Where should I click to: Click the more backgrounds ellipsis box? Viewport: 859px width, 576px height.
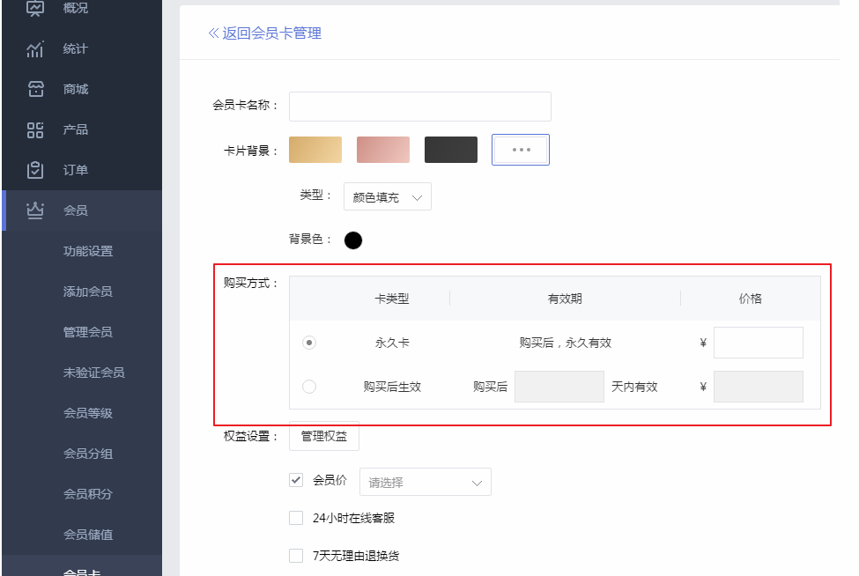(520, 150)
